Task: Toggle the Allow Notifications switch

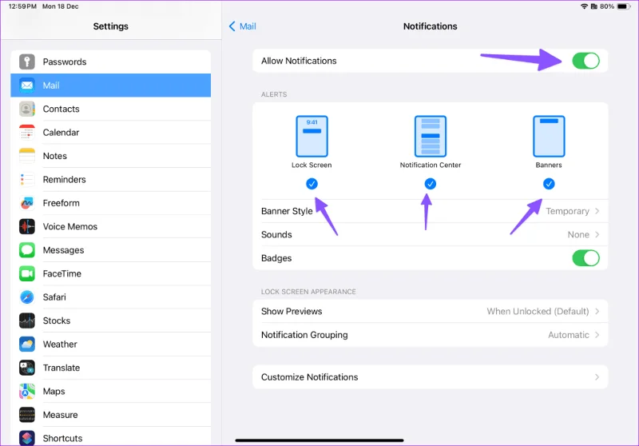Action: pos(585,61)
